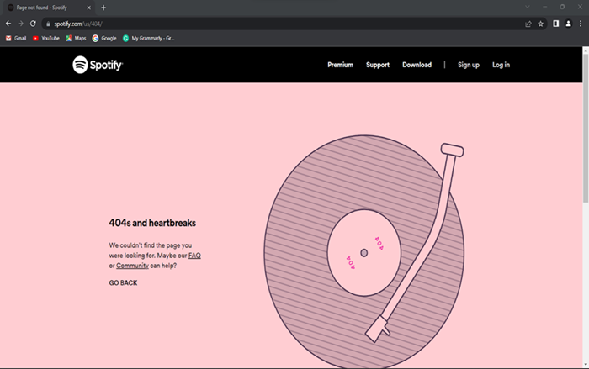This screenshot has width=589, height=369.
Task: Open the YouTube bookmark
Action: click(45, 39)
